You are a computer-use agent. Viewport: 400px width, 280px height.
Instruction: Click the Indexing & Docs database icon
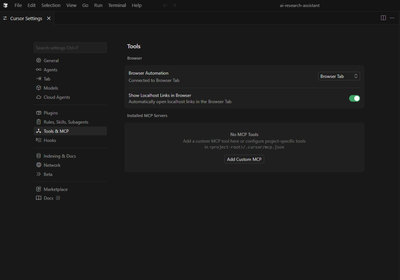click(38, 156)
